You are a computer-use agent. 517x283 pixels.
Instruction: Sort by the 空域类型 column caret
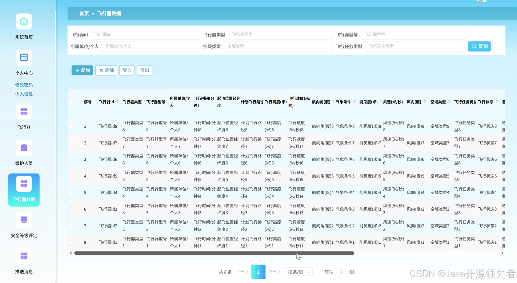[x=449, y=102]
